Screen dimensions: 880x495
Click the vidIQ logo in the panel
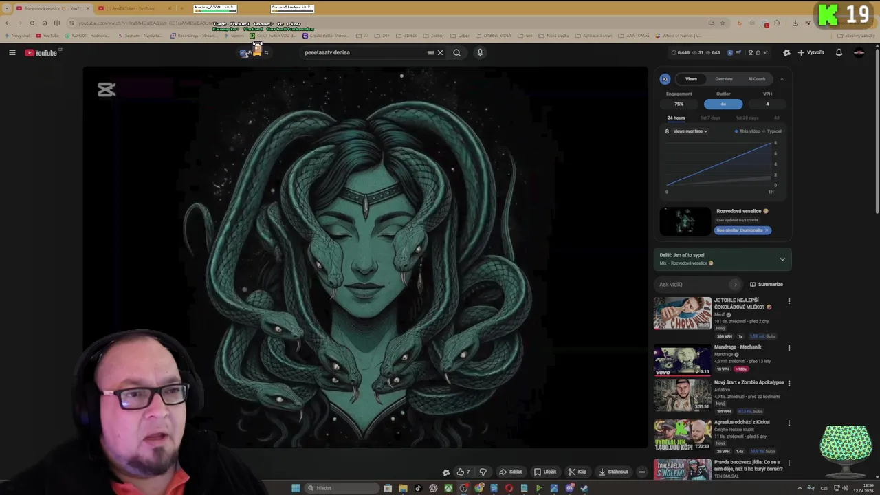(665, 79)
